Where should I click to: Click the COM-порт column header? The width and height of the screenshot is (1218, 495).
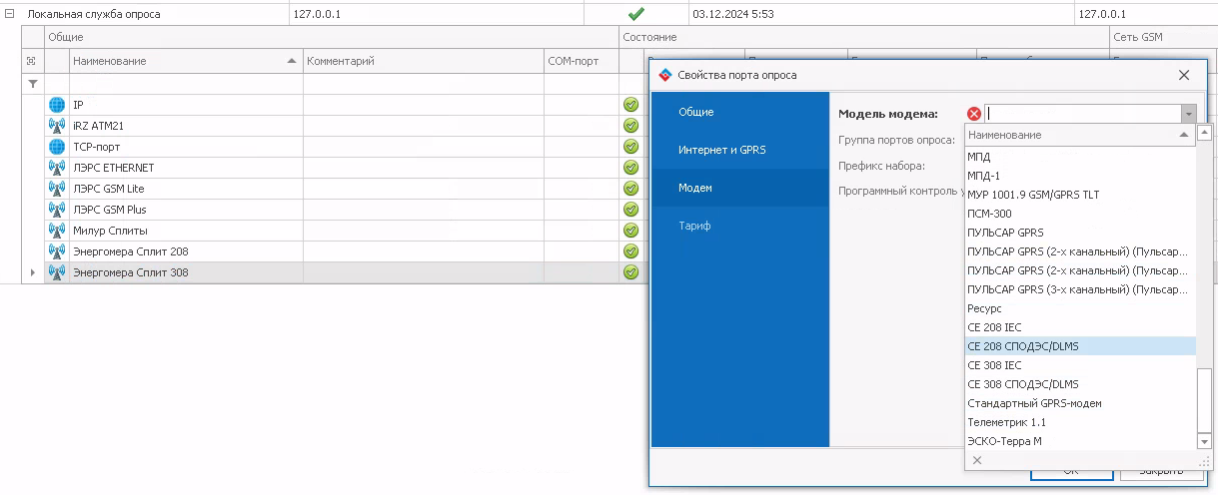click(x=582, y=61)
